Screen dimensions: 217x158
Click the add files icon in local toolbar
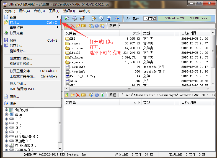pyautogui.click(x=91, y=95)
